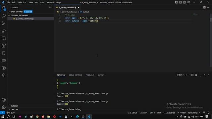Switch to js_array_functions.js editor tab
The width and height of the screenshot is (212, 119).
click(67, 8)
